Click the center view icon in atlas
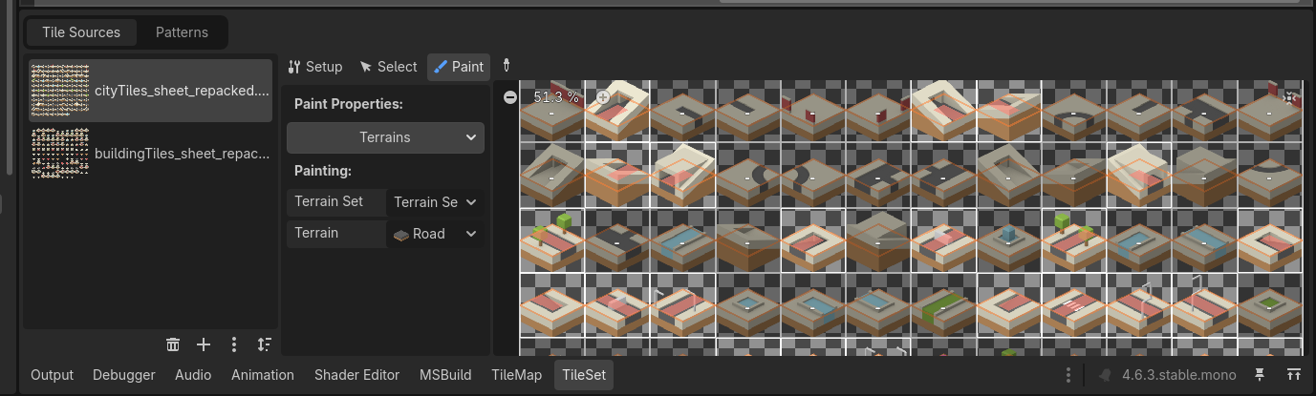Image resolution: width=1316 pixels, height=396 pixels. (1289, 97)
